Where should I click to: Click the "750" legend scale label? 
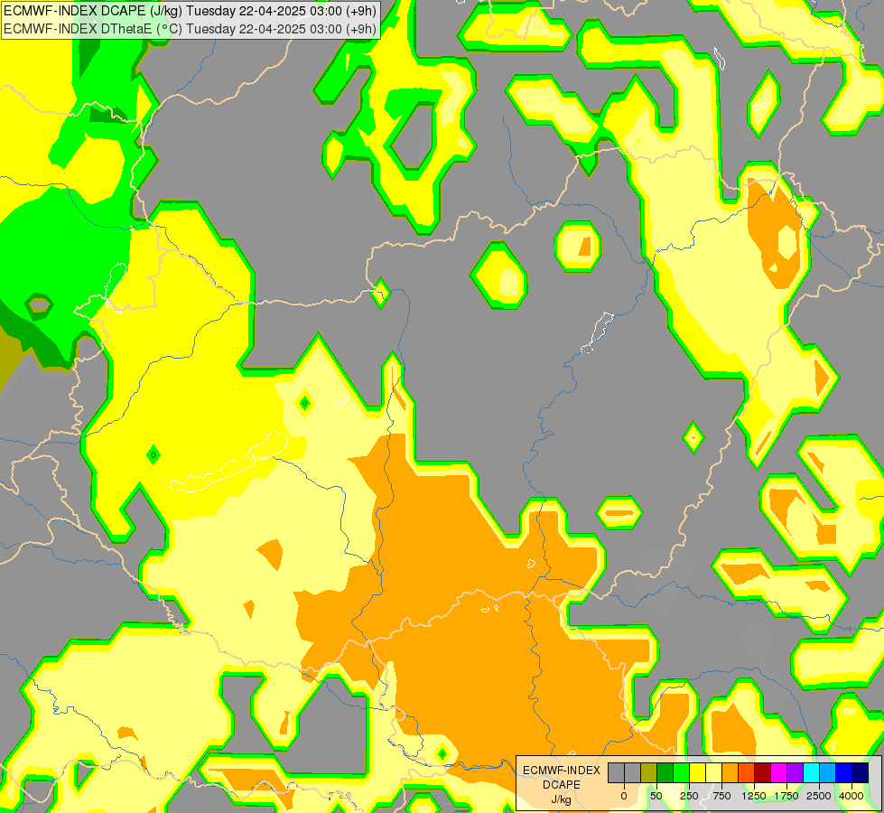721,796
